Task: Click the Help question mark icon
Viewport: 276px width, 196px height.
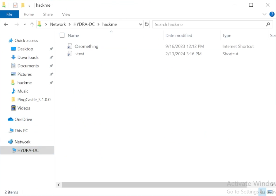Action: 272,14
